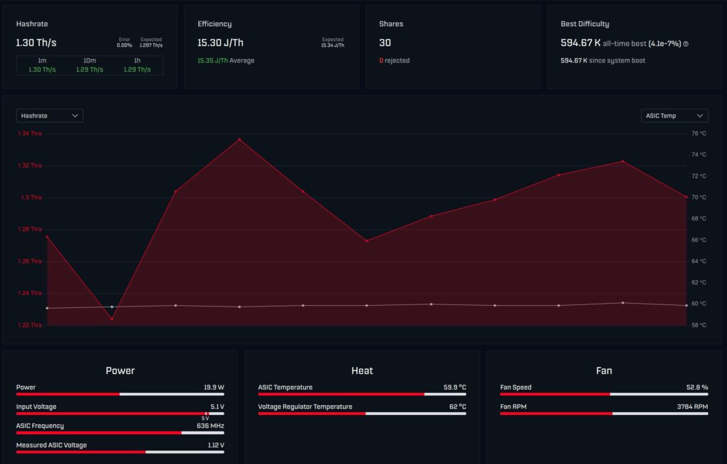
Task: Click the 1m hashrate average cell
Action: 42,65
